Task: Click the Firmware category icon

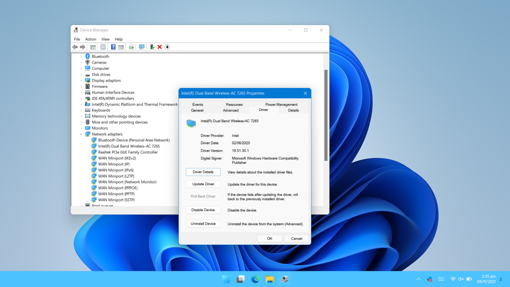Action: click(88, 86)
